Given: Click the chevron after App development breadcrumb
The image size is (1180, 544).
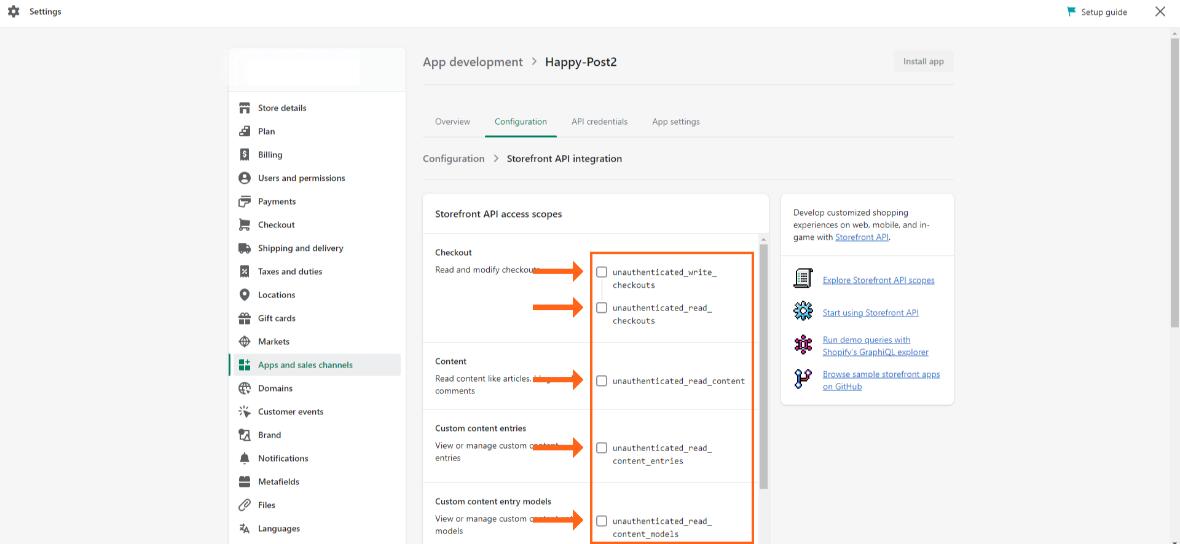Looking at the screenshot, I should pyautogui.click(x=534, y=61).
